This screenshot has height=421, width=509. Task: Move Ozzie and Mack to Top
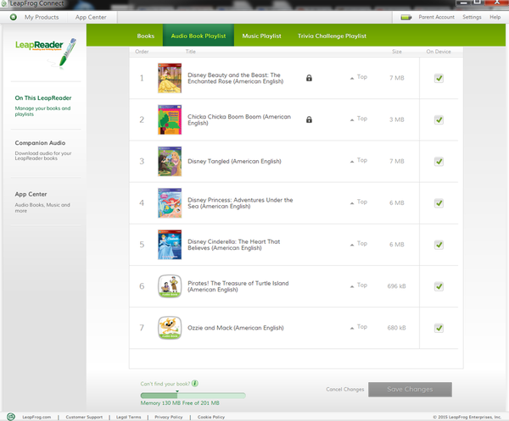(x=359, y=327)
